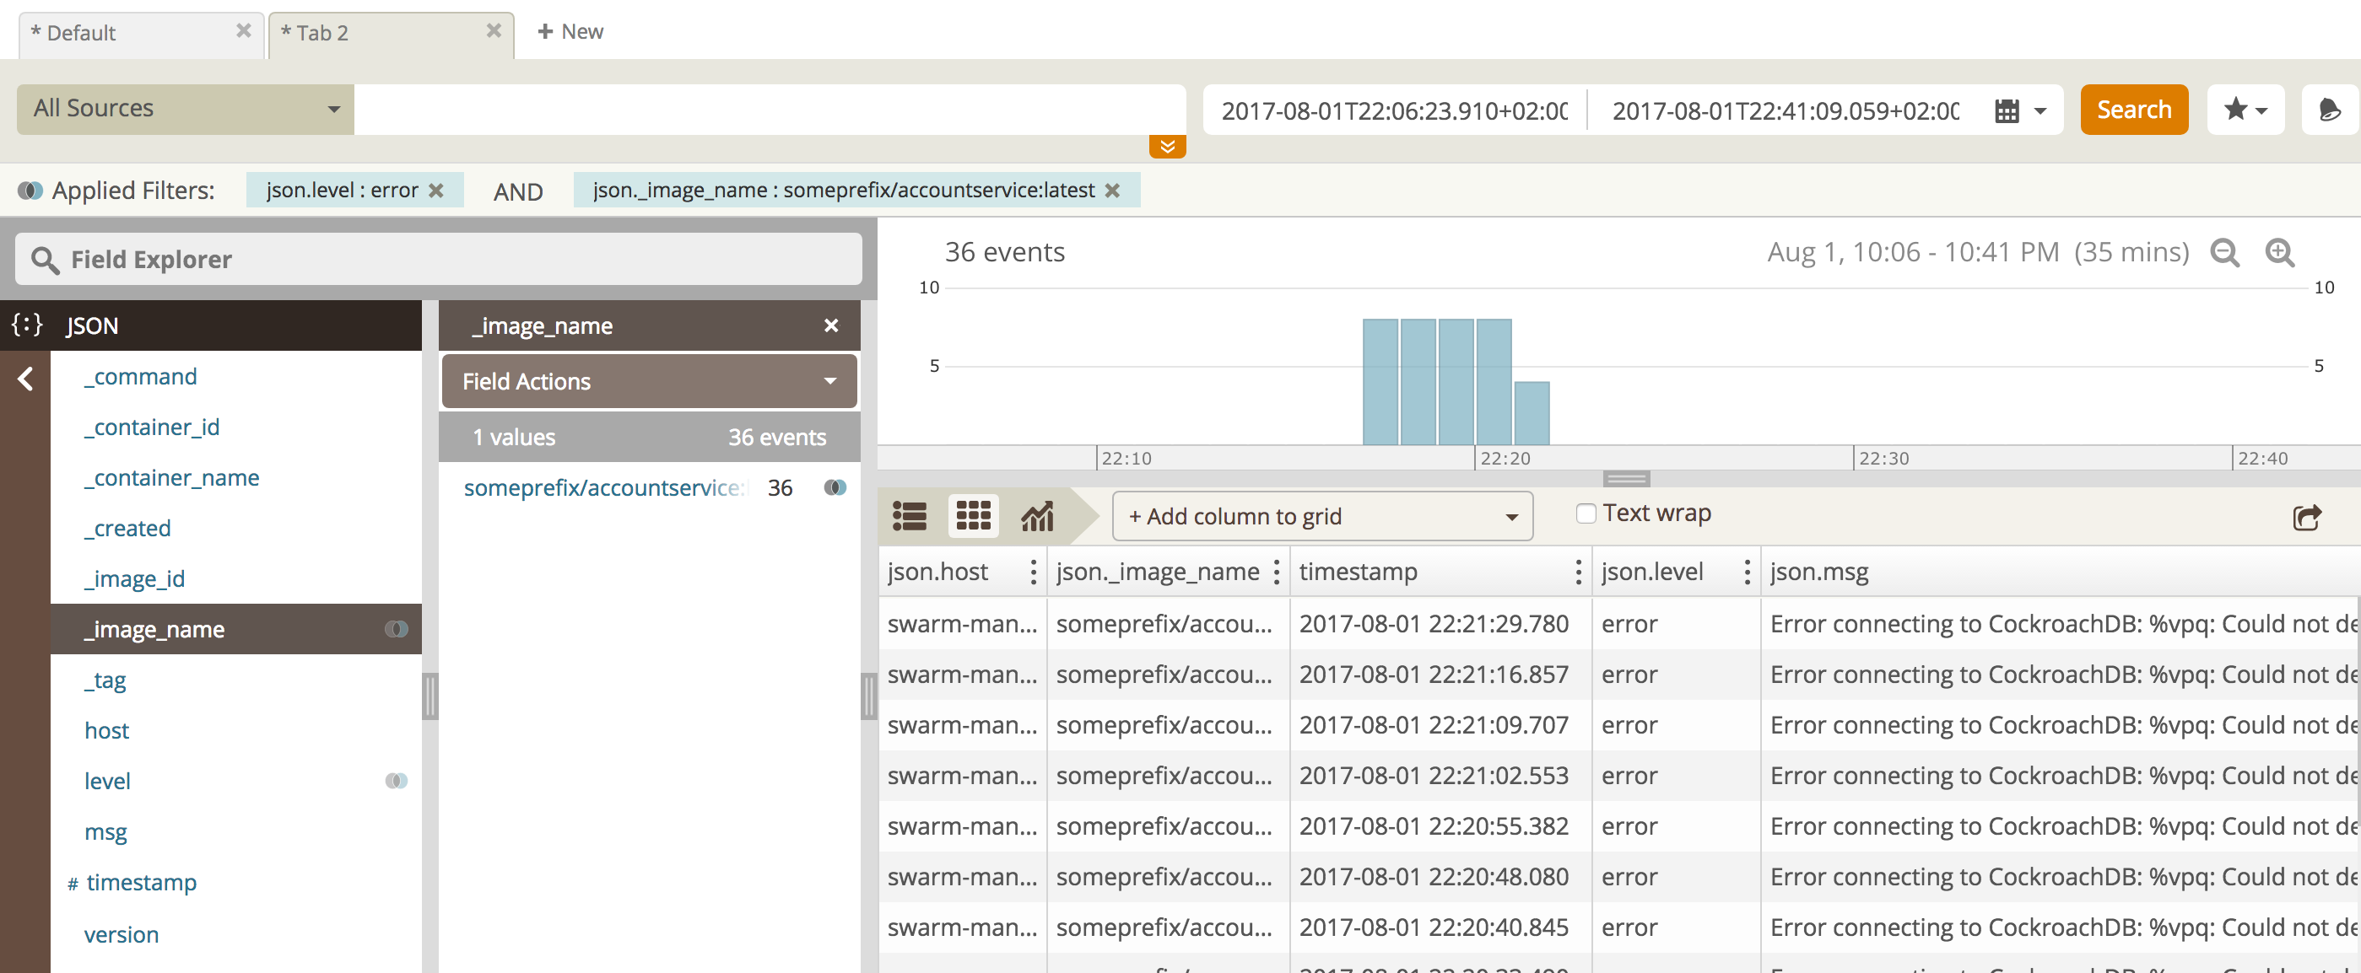Viewport: 2361px width, 973px height.
Task: Close Tab 2
Action: (x=493, y=31)
